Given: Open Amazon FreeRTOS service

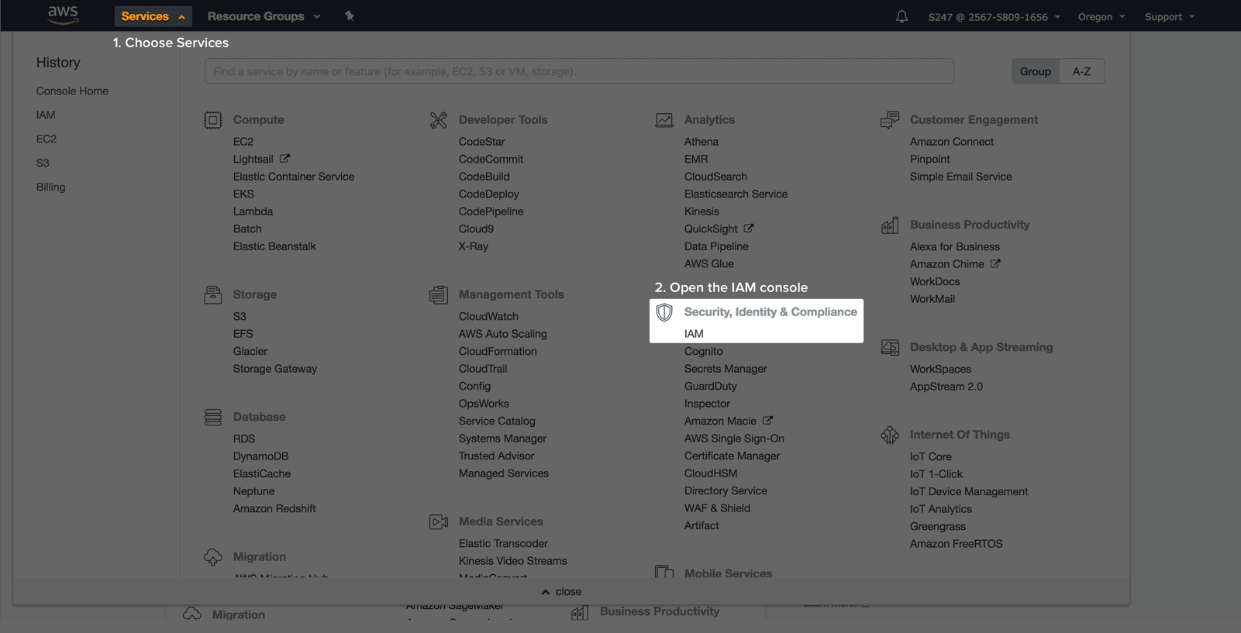Looking at the screenshot, I should (957, 544).
